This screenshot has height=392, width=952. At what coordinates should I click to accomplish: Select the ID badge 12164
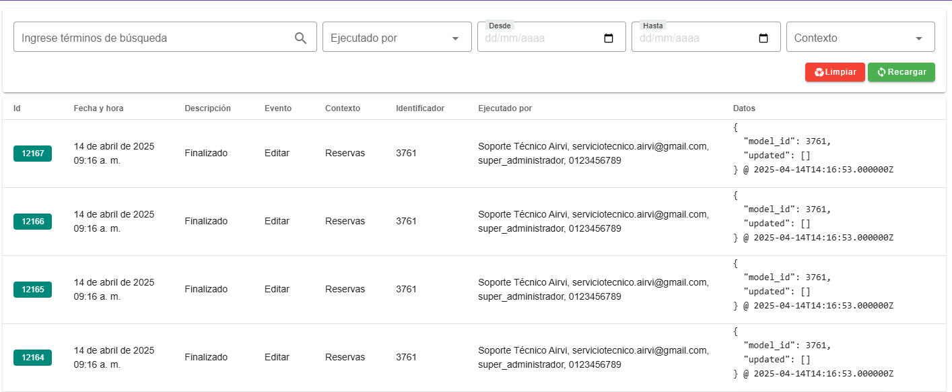pos(32,358)
